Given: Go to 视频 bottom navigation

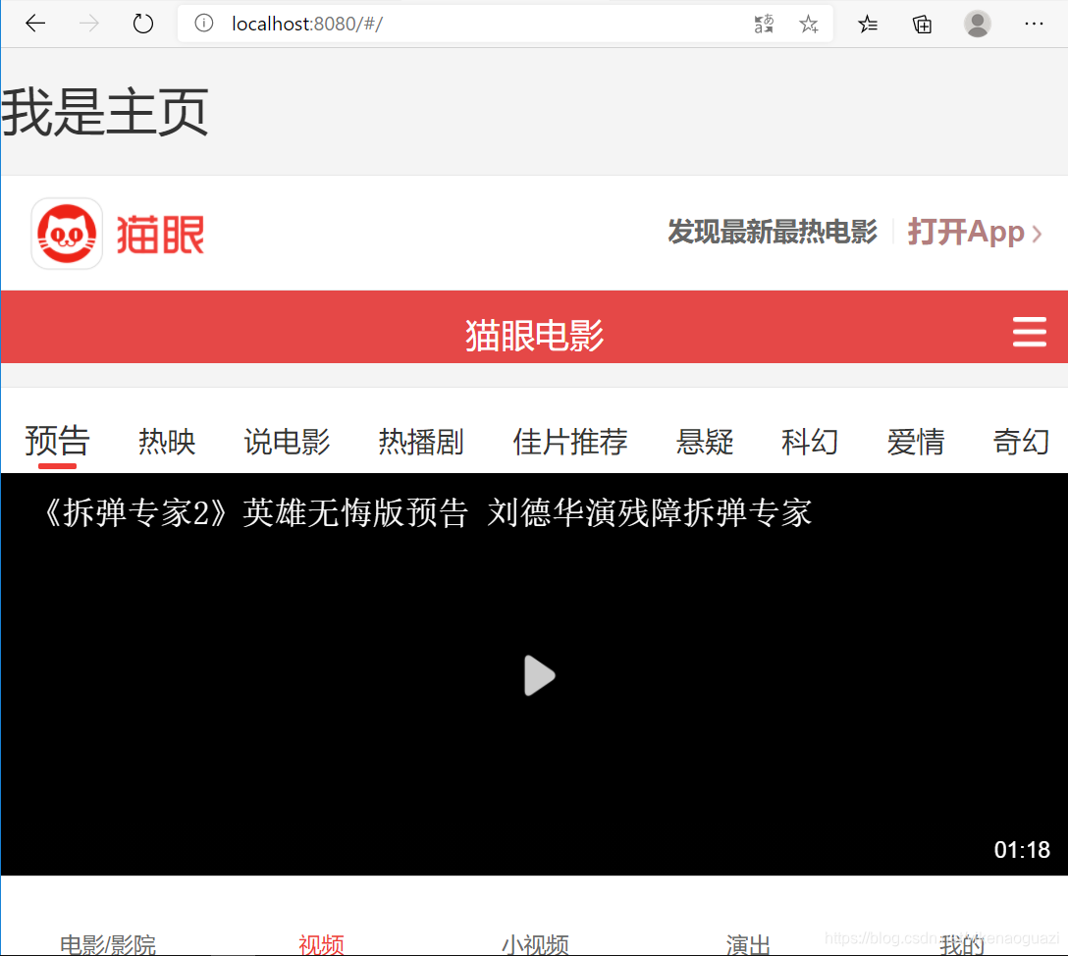Looking at the screenshot, I should point(321,944).
